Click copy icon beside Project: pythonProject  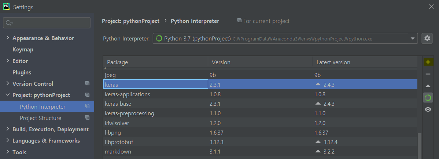[87, 95]
